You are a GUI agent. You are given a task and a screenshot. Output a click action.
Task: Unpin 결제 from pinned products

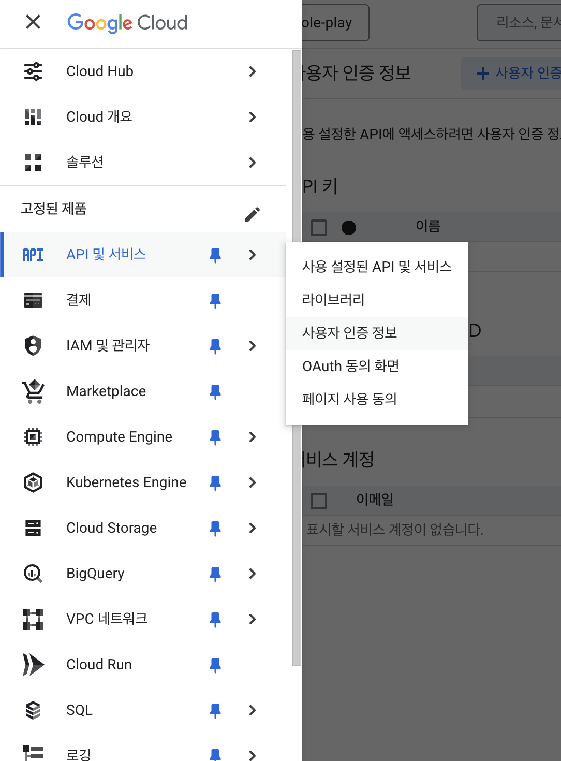(215, 300)
